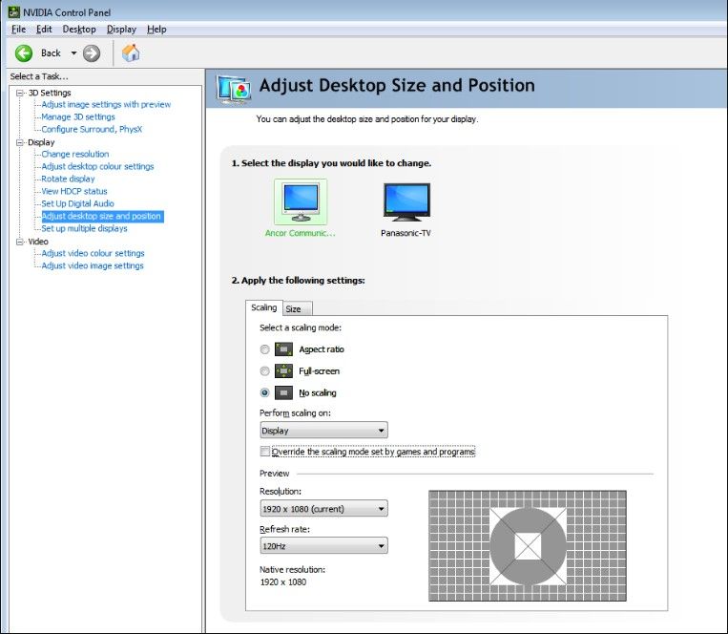Open the Help menu
The image size is (728, 634).
point(156,30)
